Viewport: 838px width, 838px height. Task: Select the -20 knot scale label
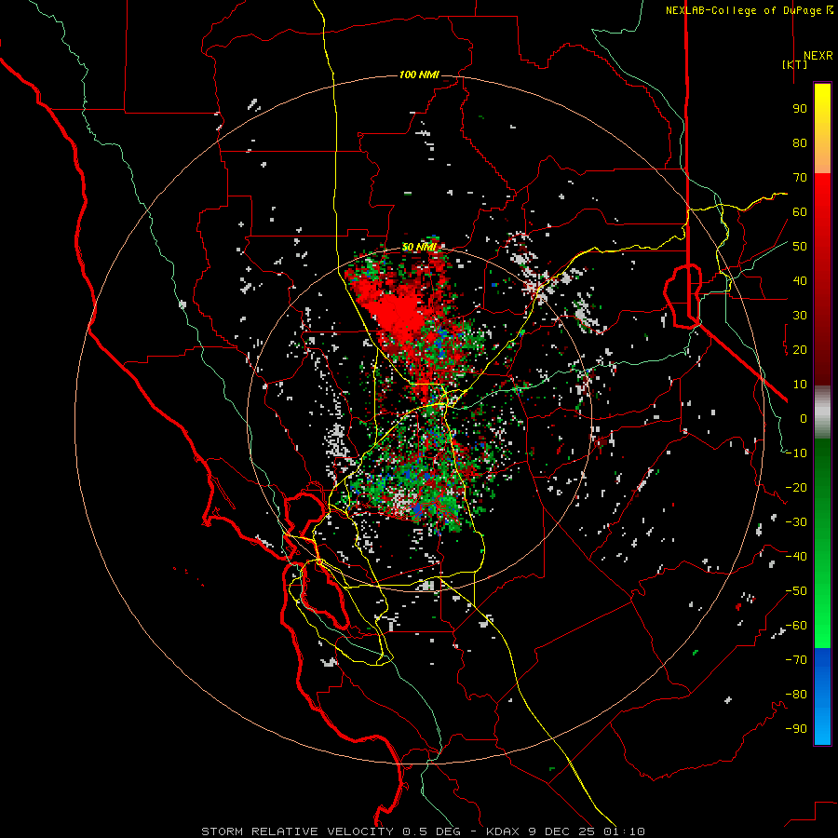point(796,488)
